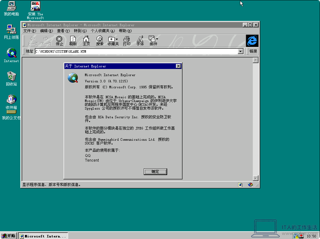Viewport: 320px width, 239px height.
Task: Click 'Microsoft Internet Explorer' text in dialog
Action: pyautogui.click(x=110, y=75)
